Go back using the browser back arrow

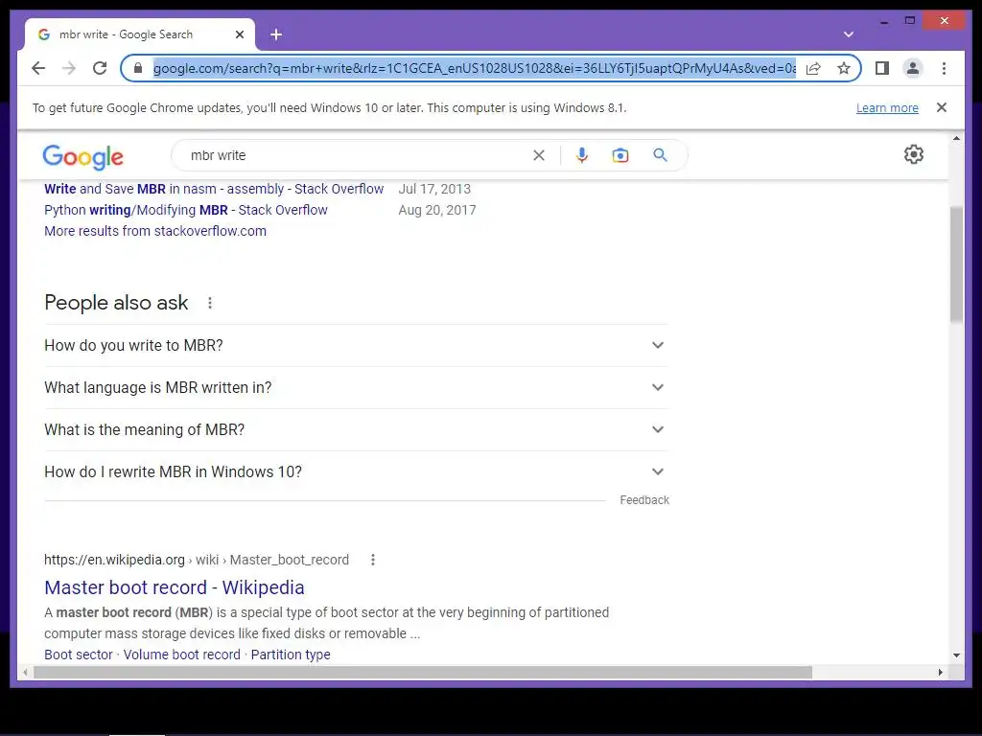pos(38,68)
